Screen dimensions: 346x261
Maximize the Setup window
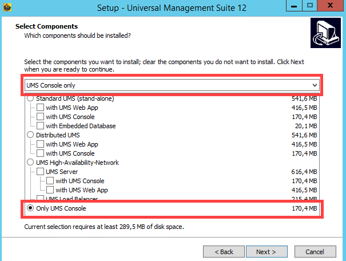pyautogui.click(x=309, y=6)
